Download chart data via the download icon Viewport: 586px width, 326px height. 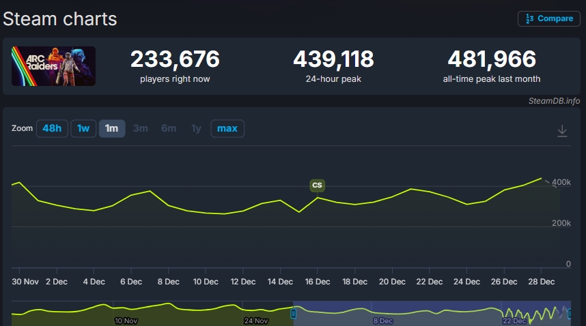tap(562, 130)
